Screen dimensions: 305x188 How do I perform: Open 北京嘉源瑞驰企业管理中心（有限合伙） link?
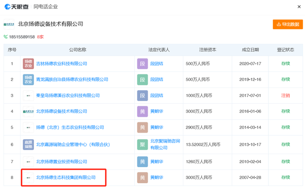73,144
